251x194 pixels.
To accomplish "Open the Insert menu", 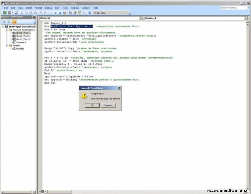I will 29,8.
